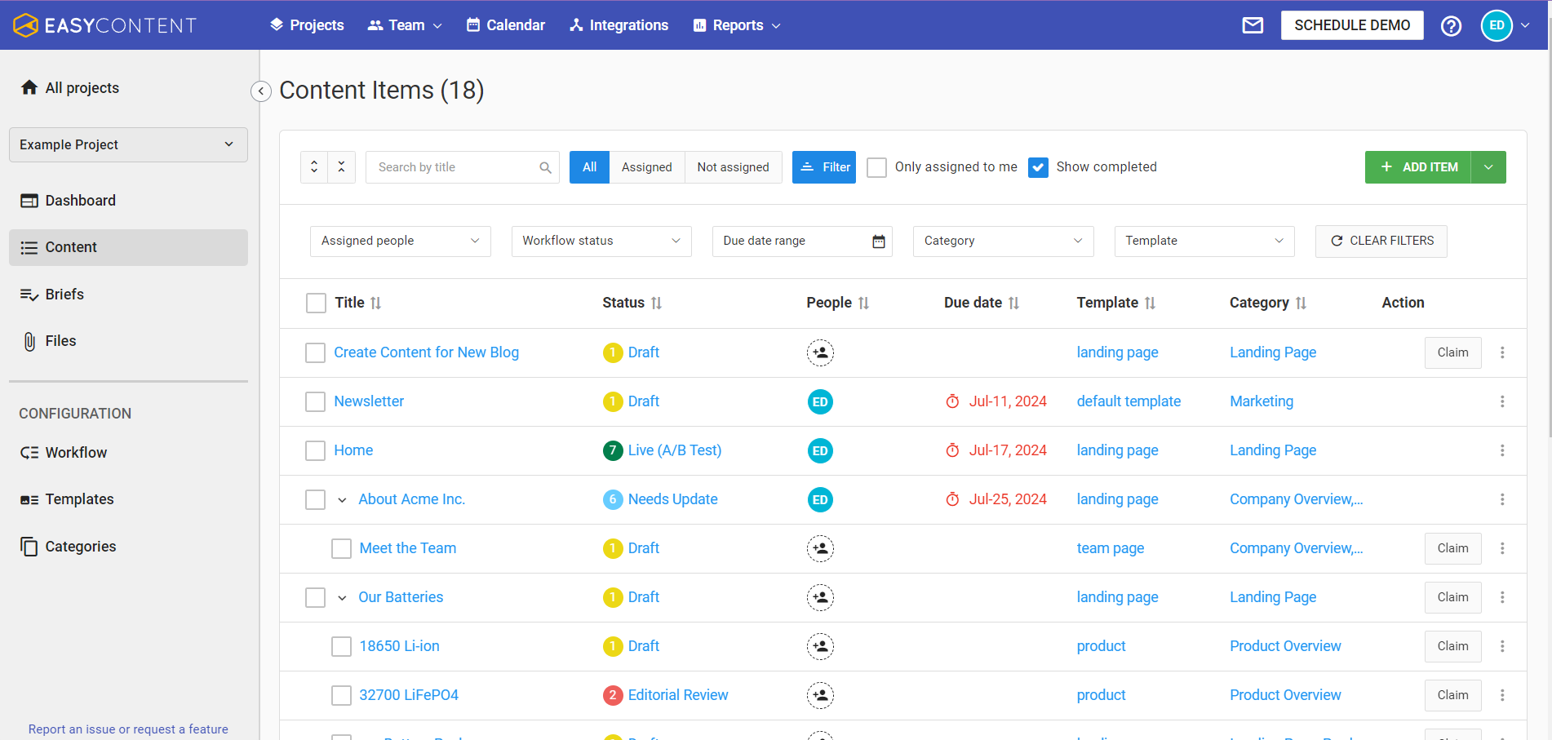This screenshot has width=1552, height=740.
Task: Enable Only assigned to me checkbox
Action: 876,167
